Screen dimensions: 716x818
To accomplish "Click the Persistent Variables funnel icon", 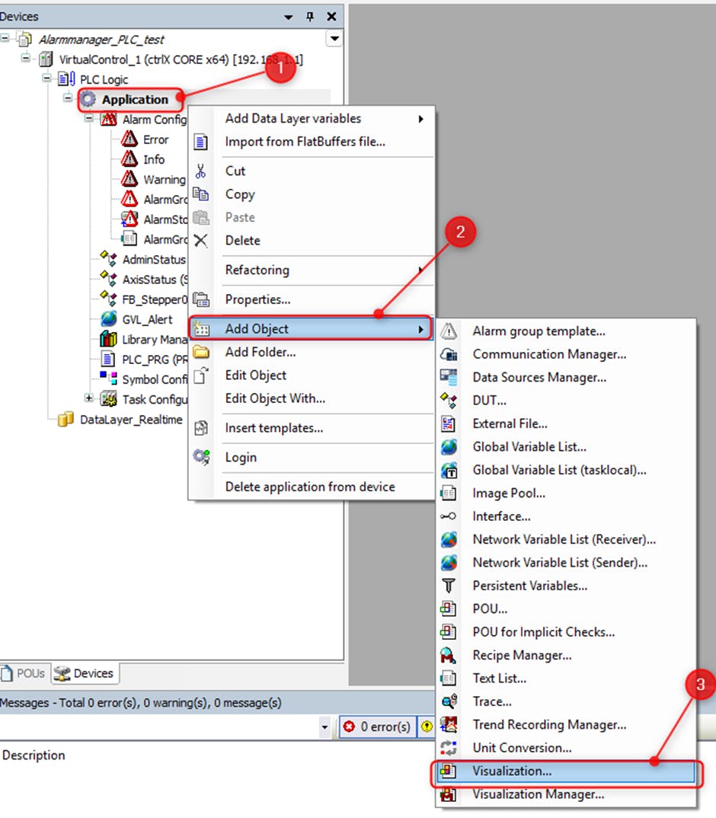I will (449, 586).
